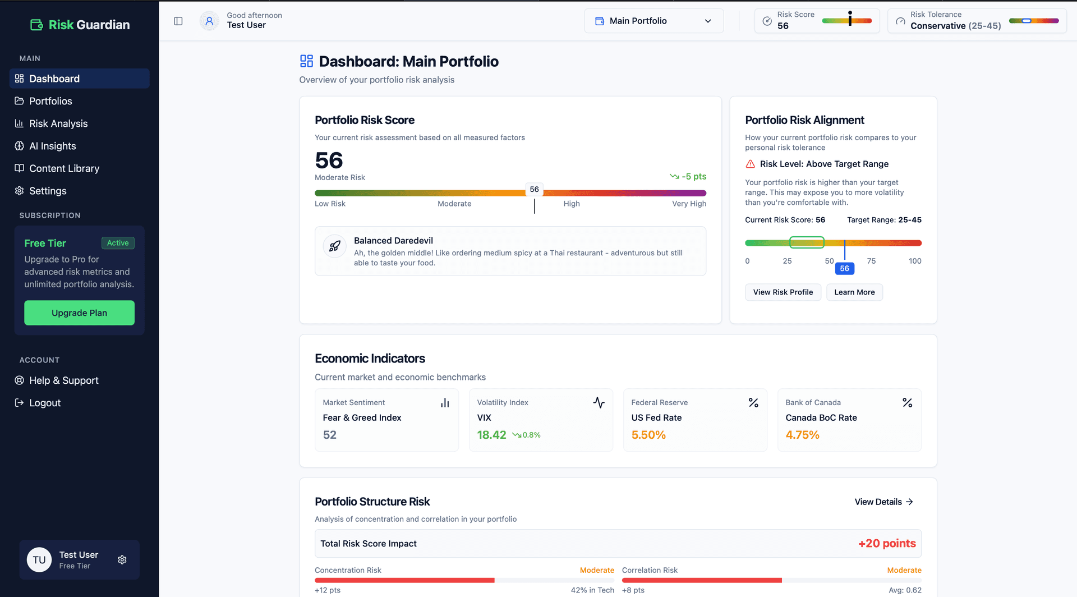Open the Main Portfolio dropdown
This screenshot has height=597, width=1077.
pyautogui.click(x=654, y=21)
